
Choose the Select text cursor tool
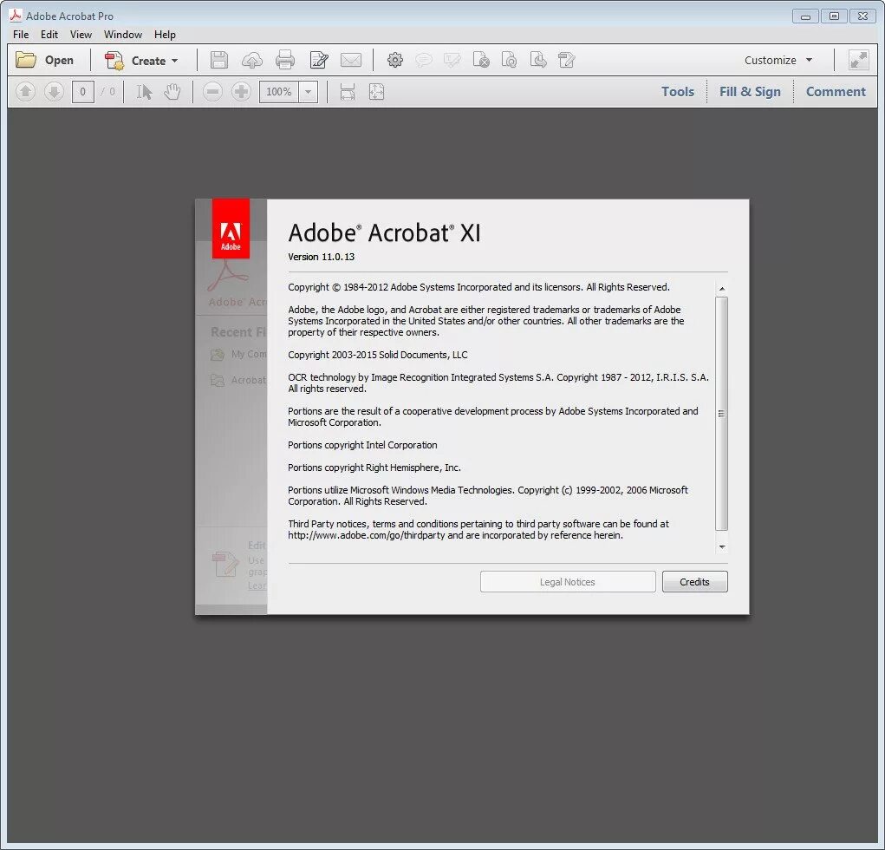click(x=144, y=91)
